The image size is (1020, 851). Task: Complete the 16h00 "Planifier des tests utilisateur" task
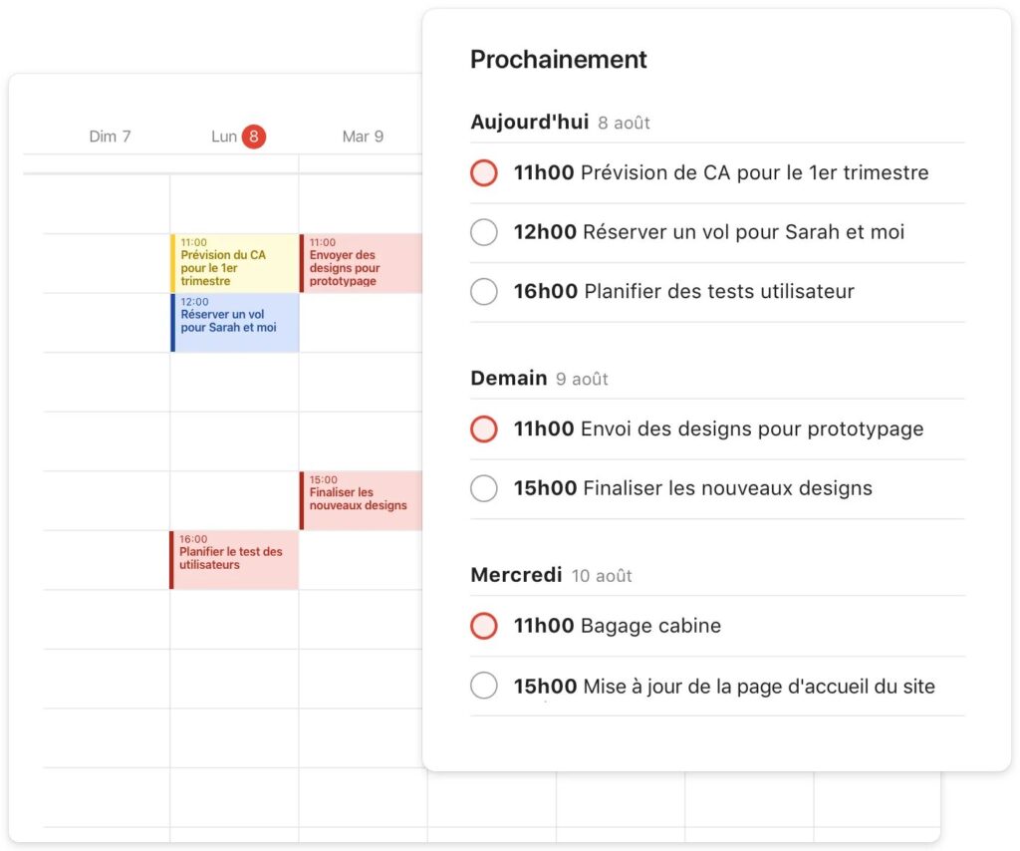(x=484, y=292)
